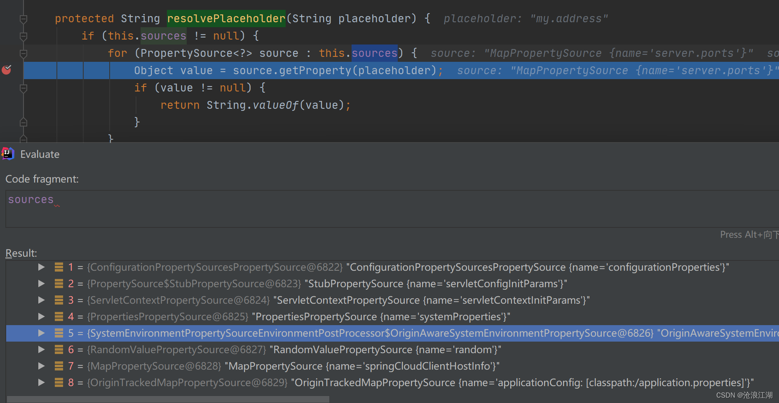This screenshot has height=403, width=779.
Task: Toggle the breakpoint on the getProperty line
Action: coord(7,70)
